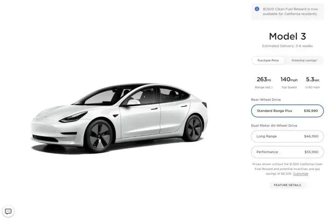330x220 pixels.
Task: Click the white Model 3 car image
Action: click(119, 118)
